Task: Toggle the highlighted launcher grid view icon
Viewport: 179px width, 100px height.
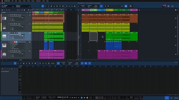Action: click(x=126, y=6)
